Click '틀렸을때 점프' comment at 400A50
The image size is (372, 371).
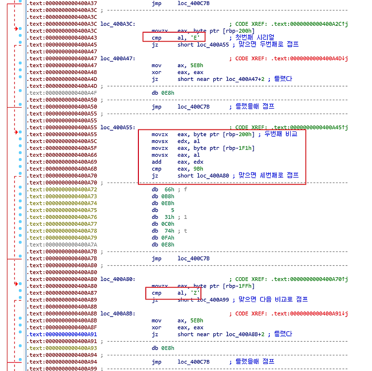[x=254, y=106]
